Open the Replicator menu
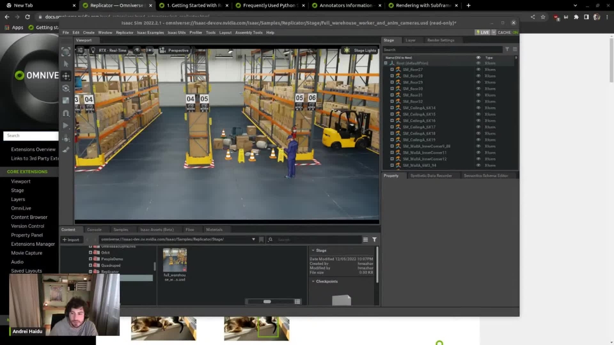Screen dimensions: 614x345 124,33
